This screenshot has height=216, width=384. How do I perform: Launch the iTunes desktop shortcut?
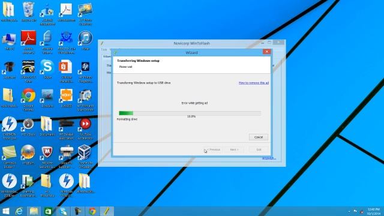tap(85, 41)
